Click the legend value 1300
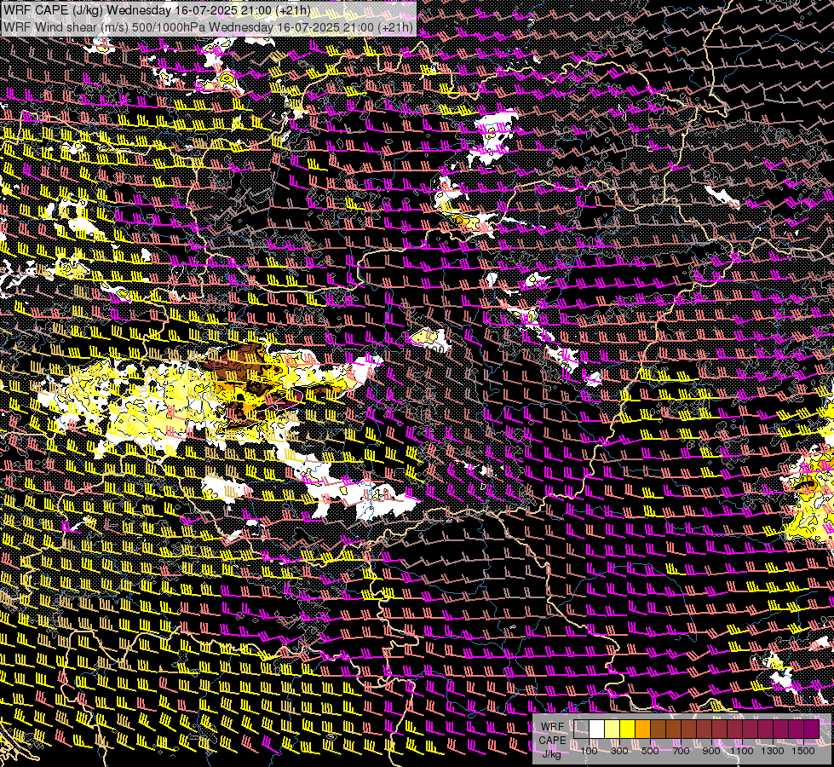This screenshot has width=834, height=767. tap(773, 751)
